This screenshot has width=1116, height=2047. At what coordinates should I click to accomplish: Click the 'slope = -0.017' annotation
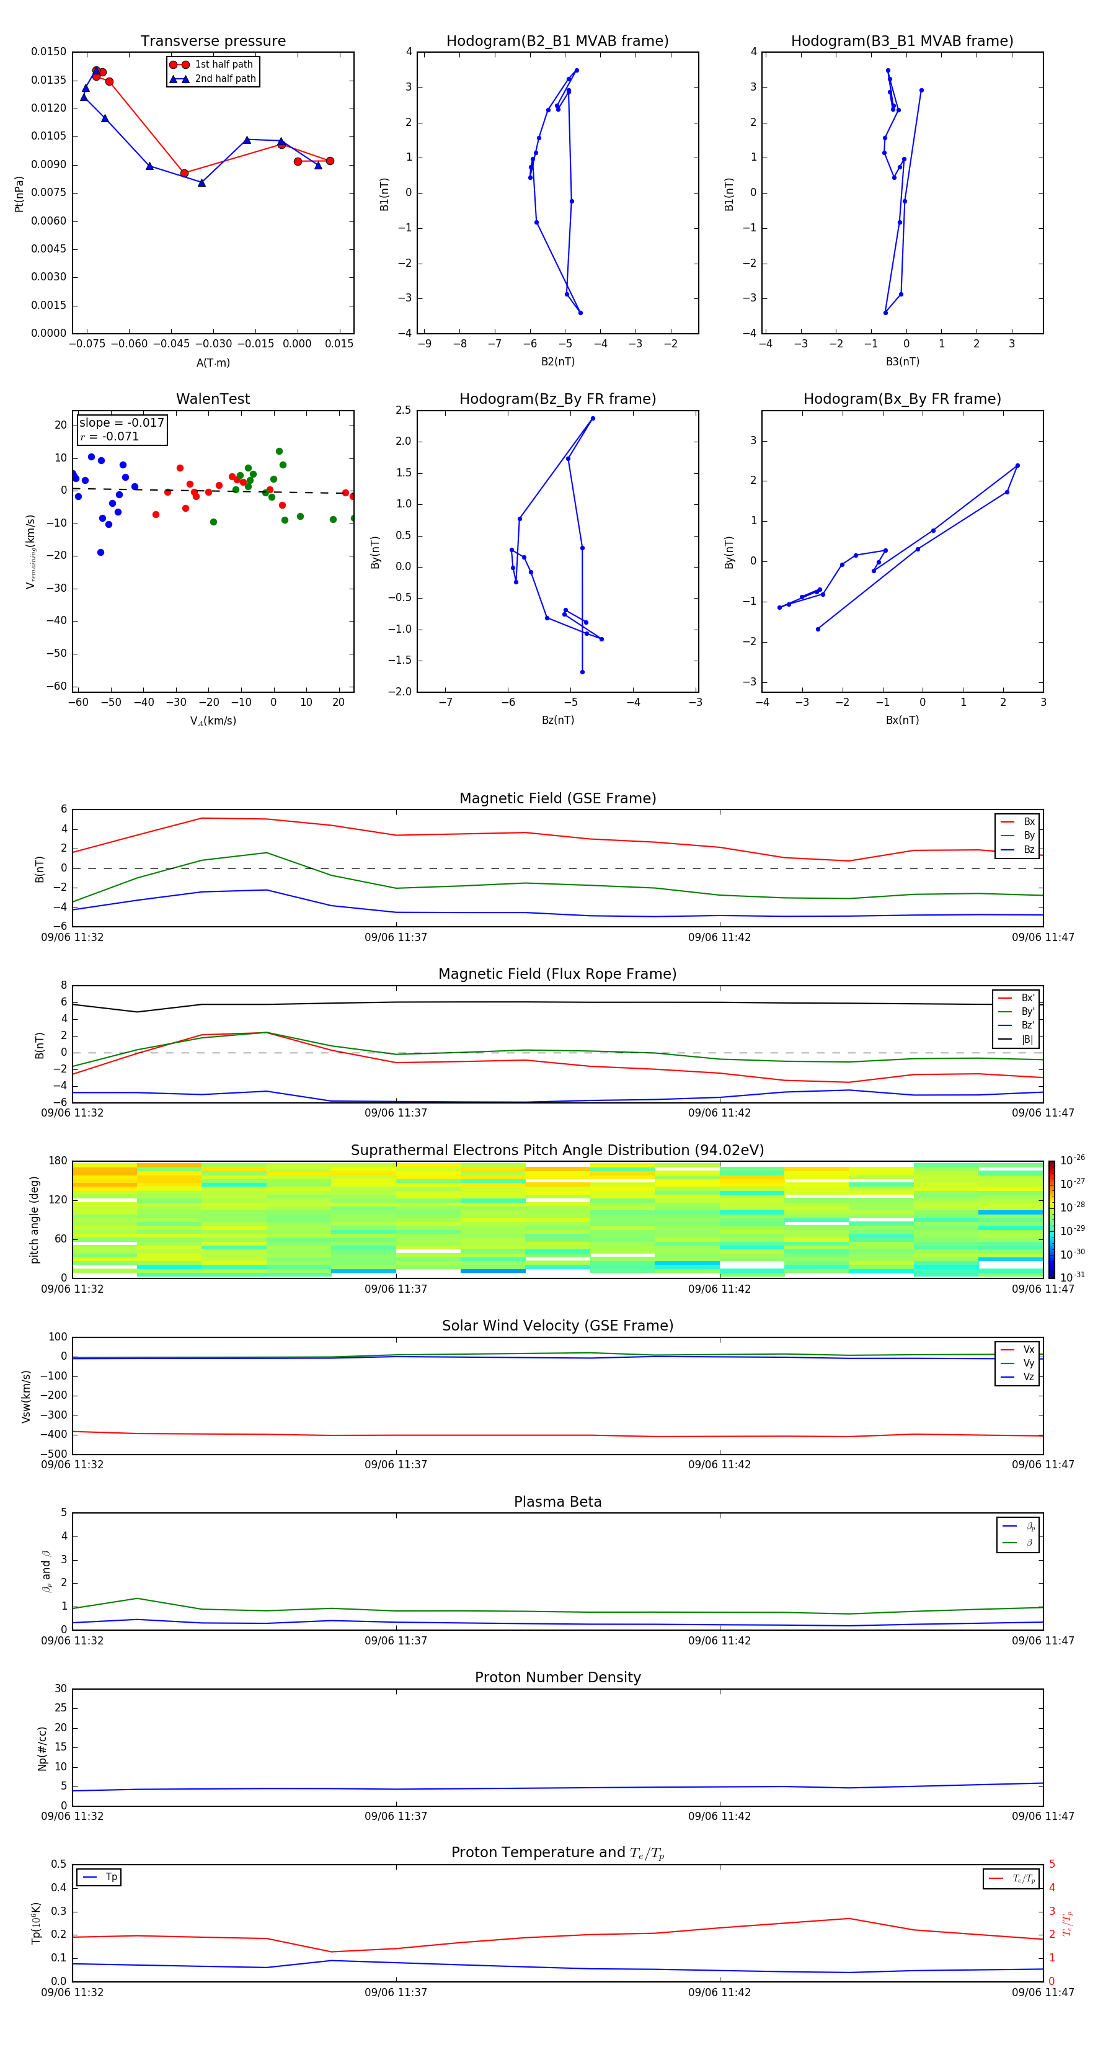122,423
